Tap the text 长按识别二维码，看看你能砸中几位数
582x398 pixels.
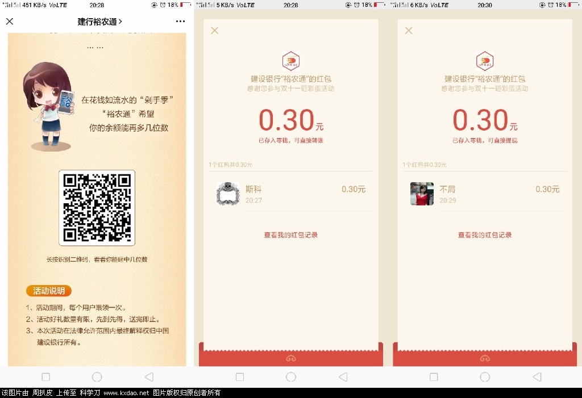coord(97,259)
